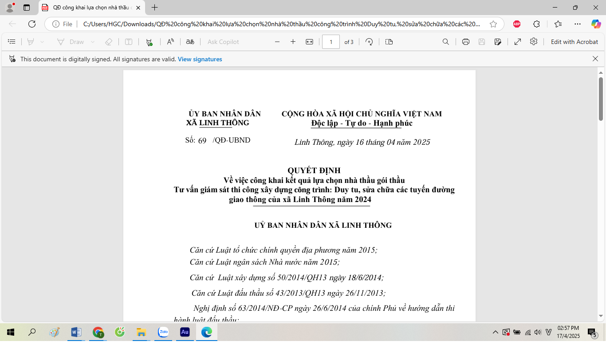Toggle Fit to width

[x=310, y=42]
